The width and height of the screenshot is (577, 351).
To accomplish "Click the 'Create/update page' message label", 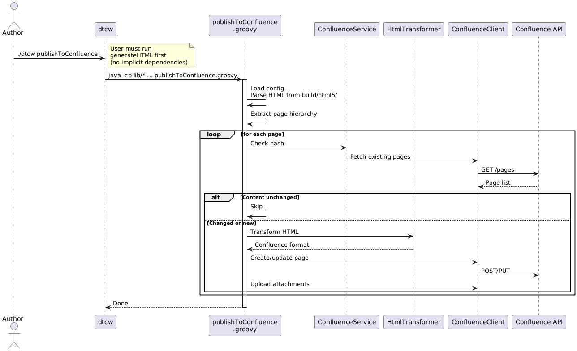I will pos(280,258).
